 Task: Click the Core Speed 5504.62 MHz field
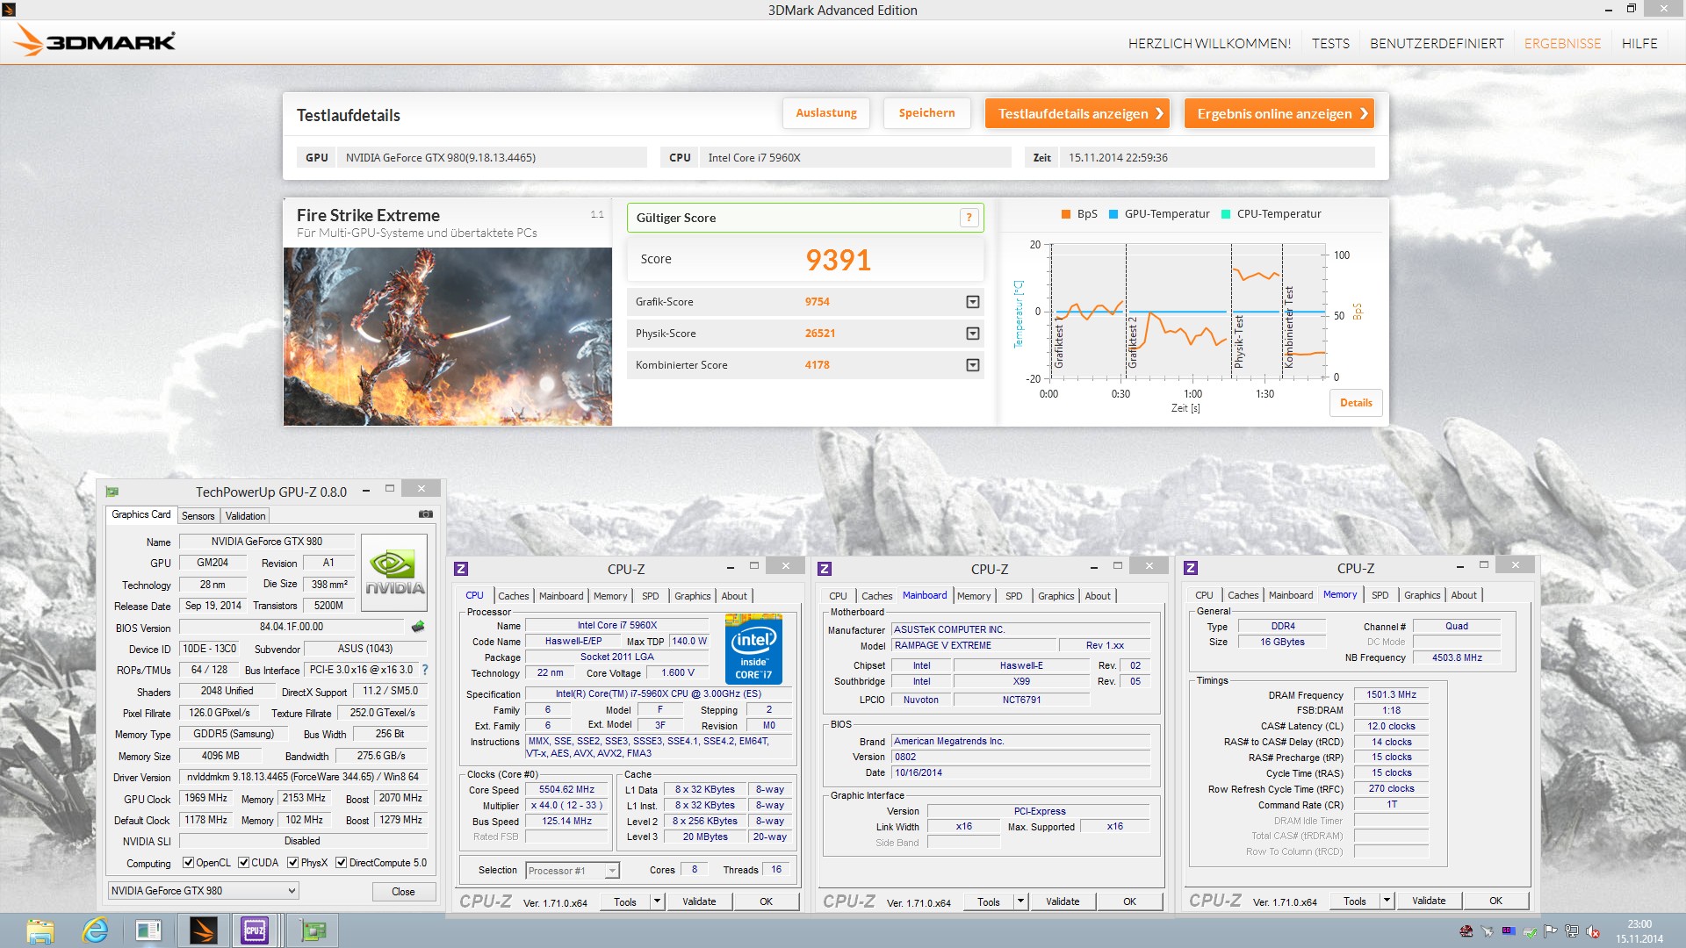tap(567, 790)
